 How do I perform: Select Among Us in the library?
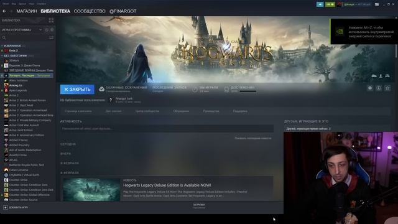[x=16, y=85]
